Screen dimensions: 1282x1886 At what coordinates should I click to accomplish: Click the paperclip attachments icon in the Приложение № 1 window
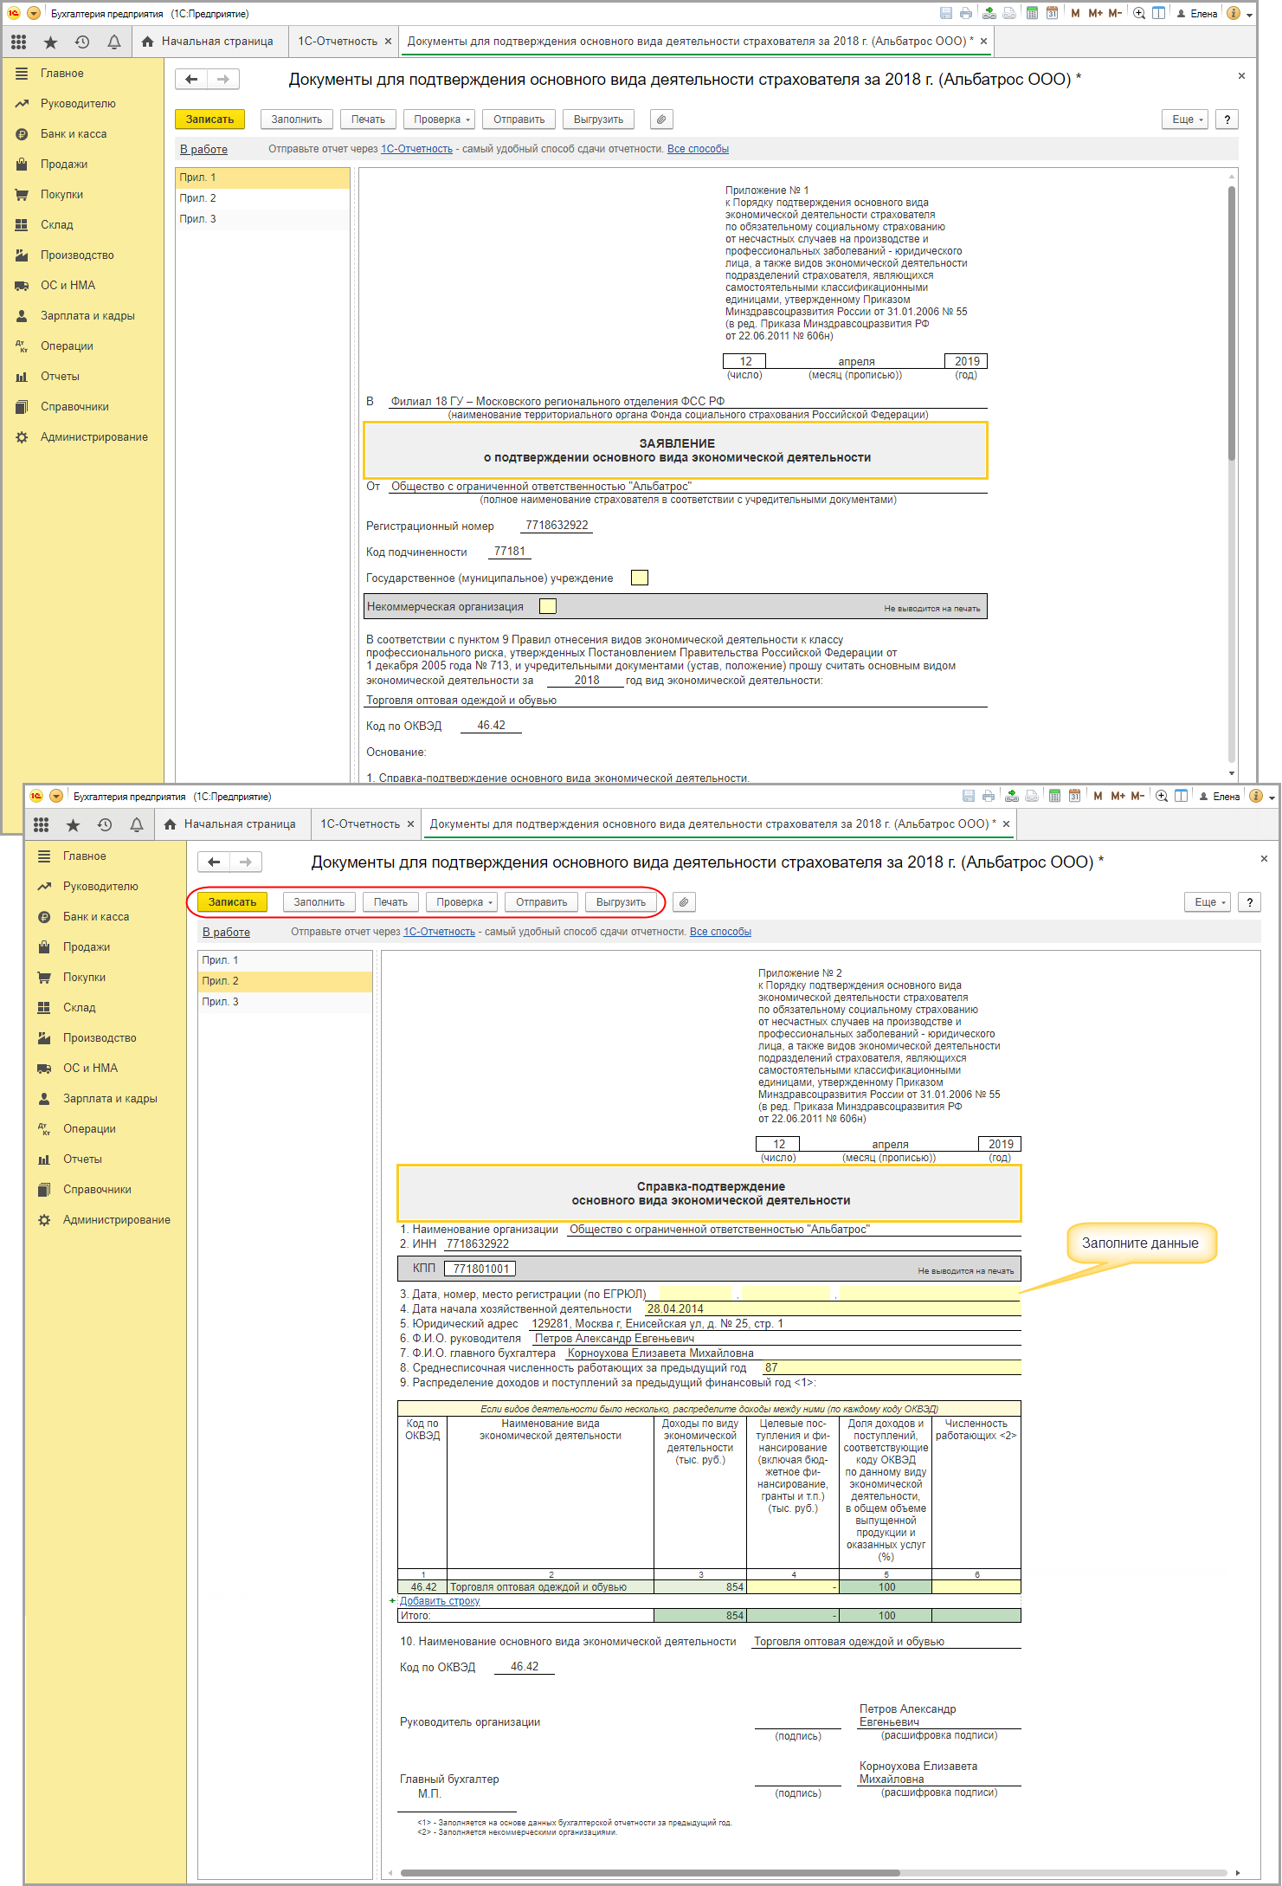pyautogui.click(x=661, y=119)
